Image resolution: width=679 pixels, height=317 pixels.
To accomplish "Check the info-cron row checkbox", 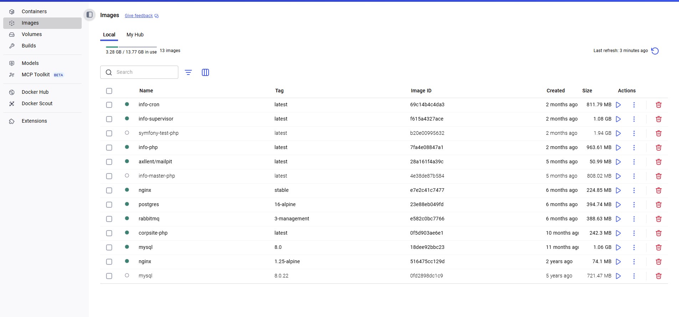I will [109, 105].
